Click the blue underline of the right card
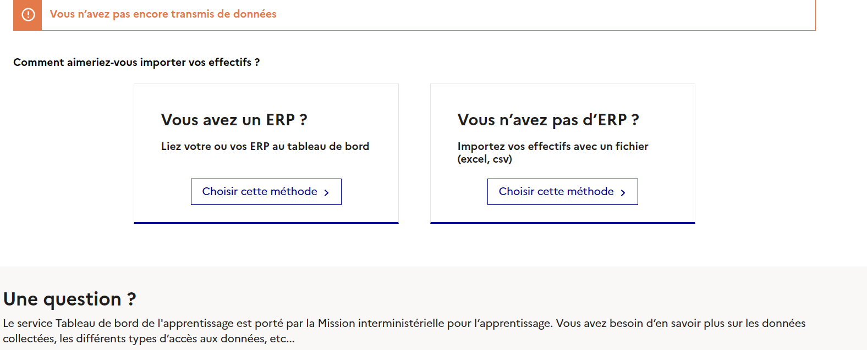This screenshot has width=867, height=350. coord(562,223)
